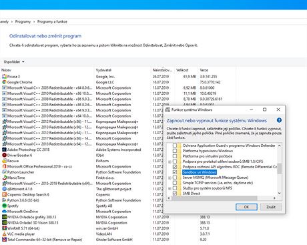The width and height of the screenshot is (307, 245).
Task: Click the Copernic Desktop Search 6 icon
Action: point(4,194)
